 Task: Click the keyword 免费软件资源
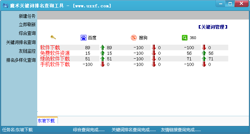tap(55, 53)
